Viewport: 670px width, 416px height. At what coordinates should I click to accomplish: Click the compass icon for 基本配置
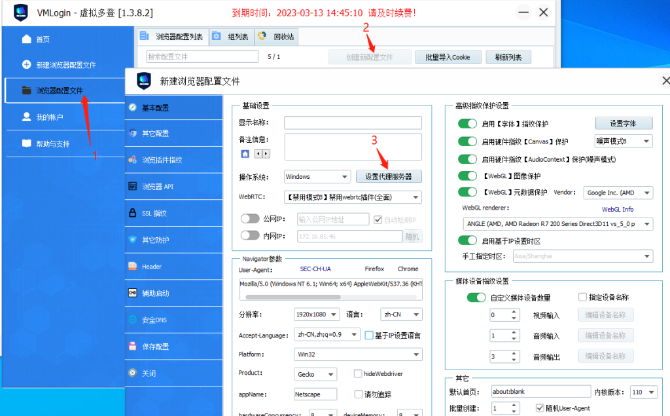click(x=132, y=107)
